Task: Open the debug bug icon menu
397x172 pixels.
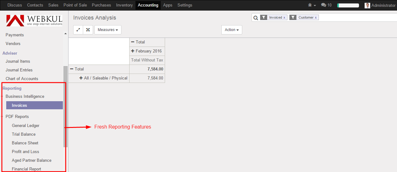Action: 312,5
